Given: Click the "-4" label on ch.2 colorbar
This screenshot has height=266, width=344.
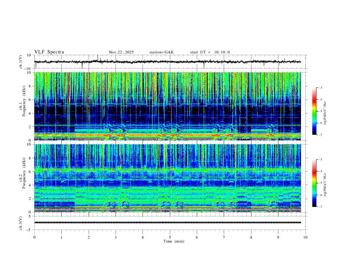Looking at the screenshot, I should [320, 171].
